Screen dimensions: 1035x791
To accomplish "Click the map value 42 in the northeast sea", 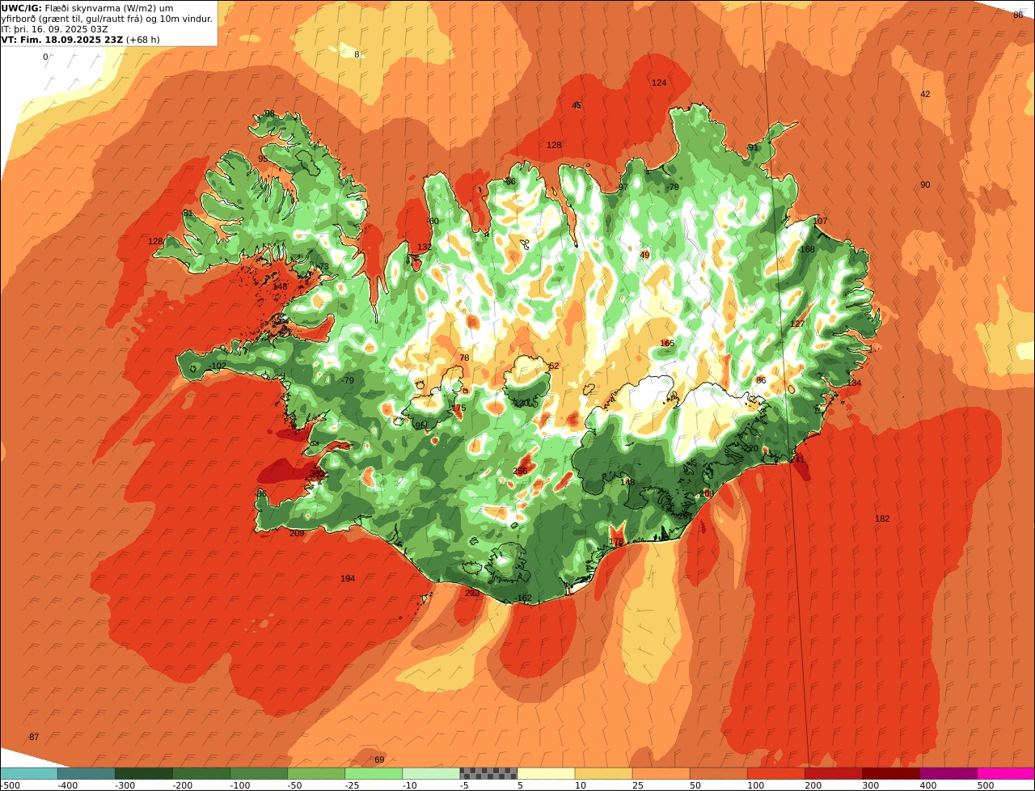I will (925, 95).
